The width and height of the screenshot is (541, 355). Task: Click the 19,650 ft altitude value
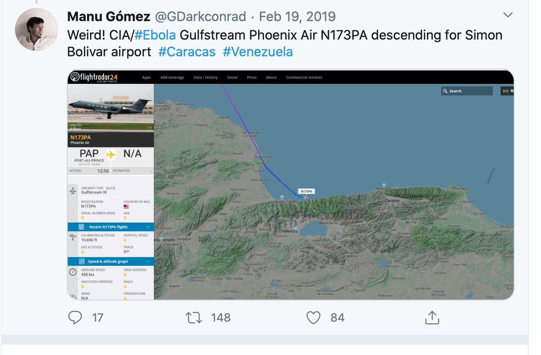pyautogui.click(x=89, y=241)
